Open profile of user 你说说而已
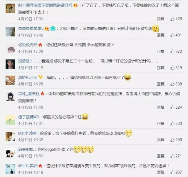The image size is (188, 177). tap(28, 45)
